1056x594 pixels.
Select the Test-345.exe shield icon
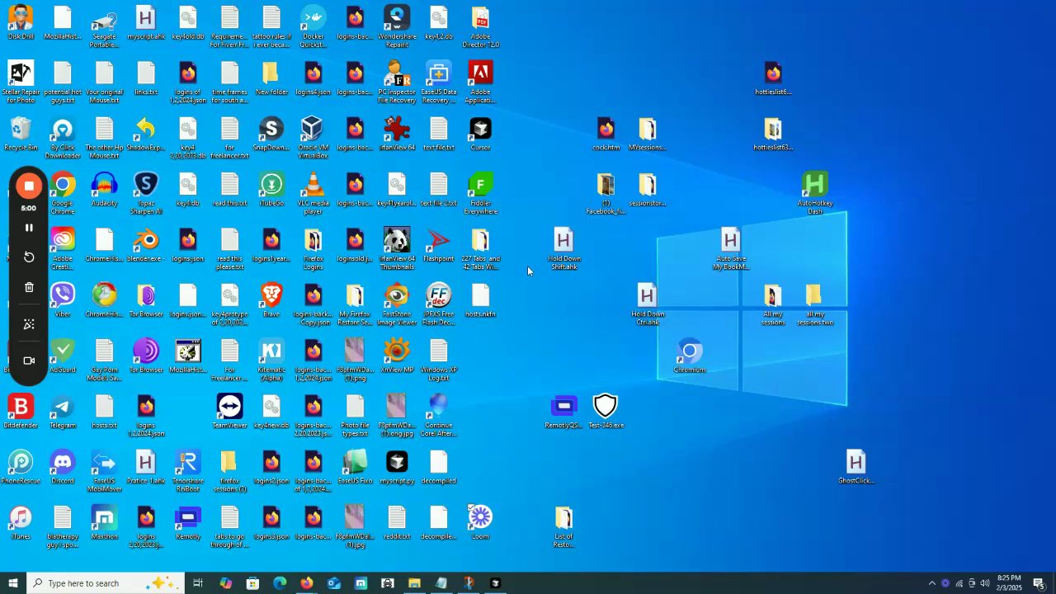606,412
